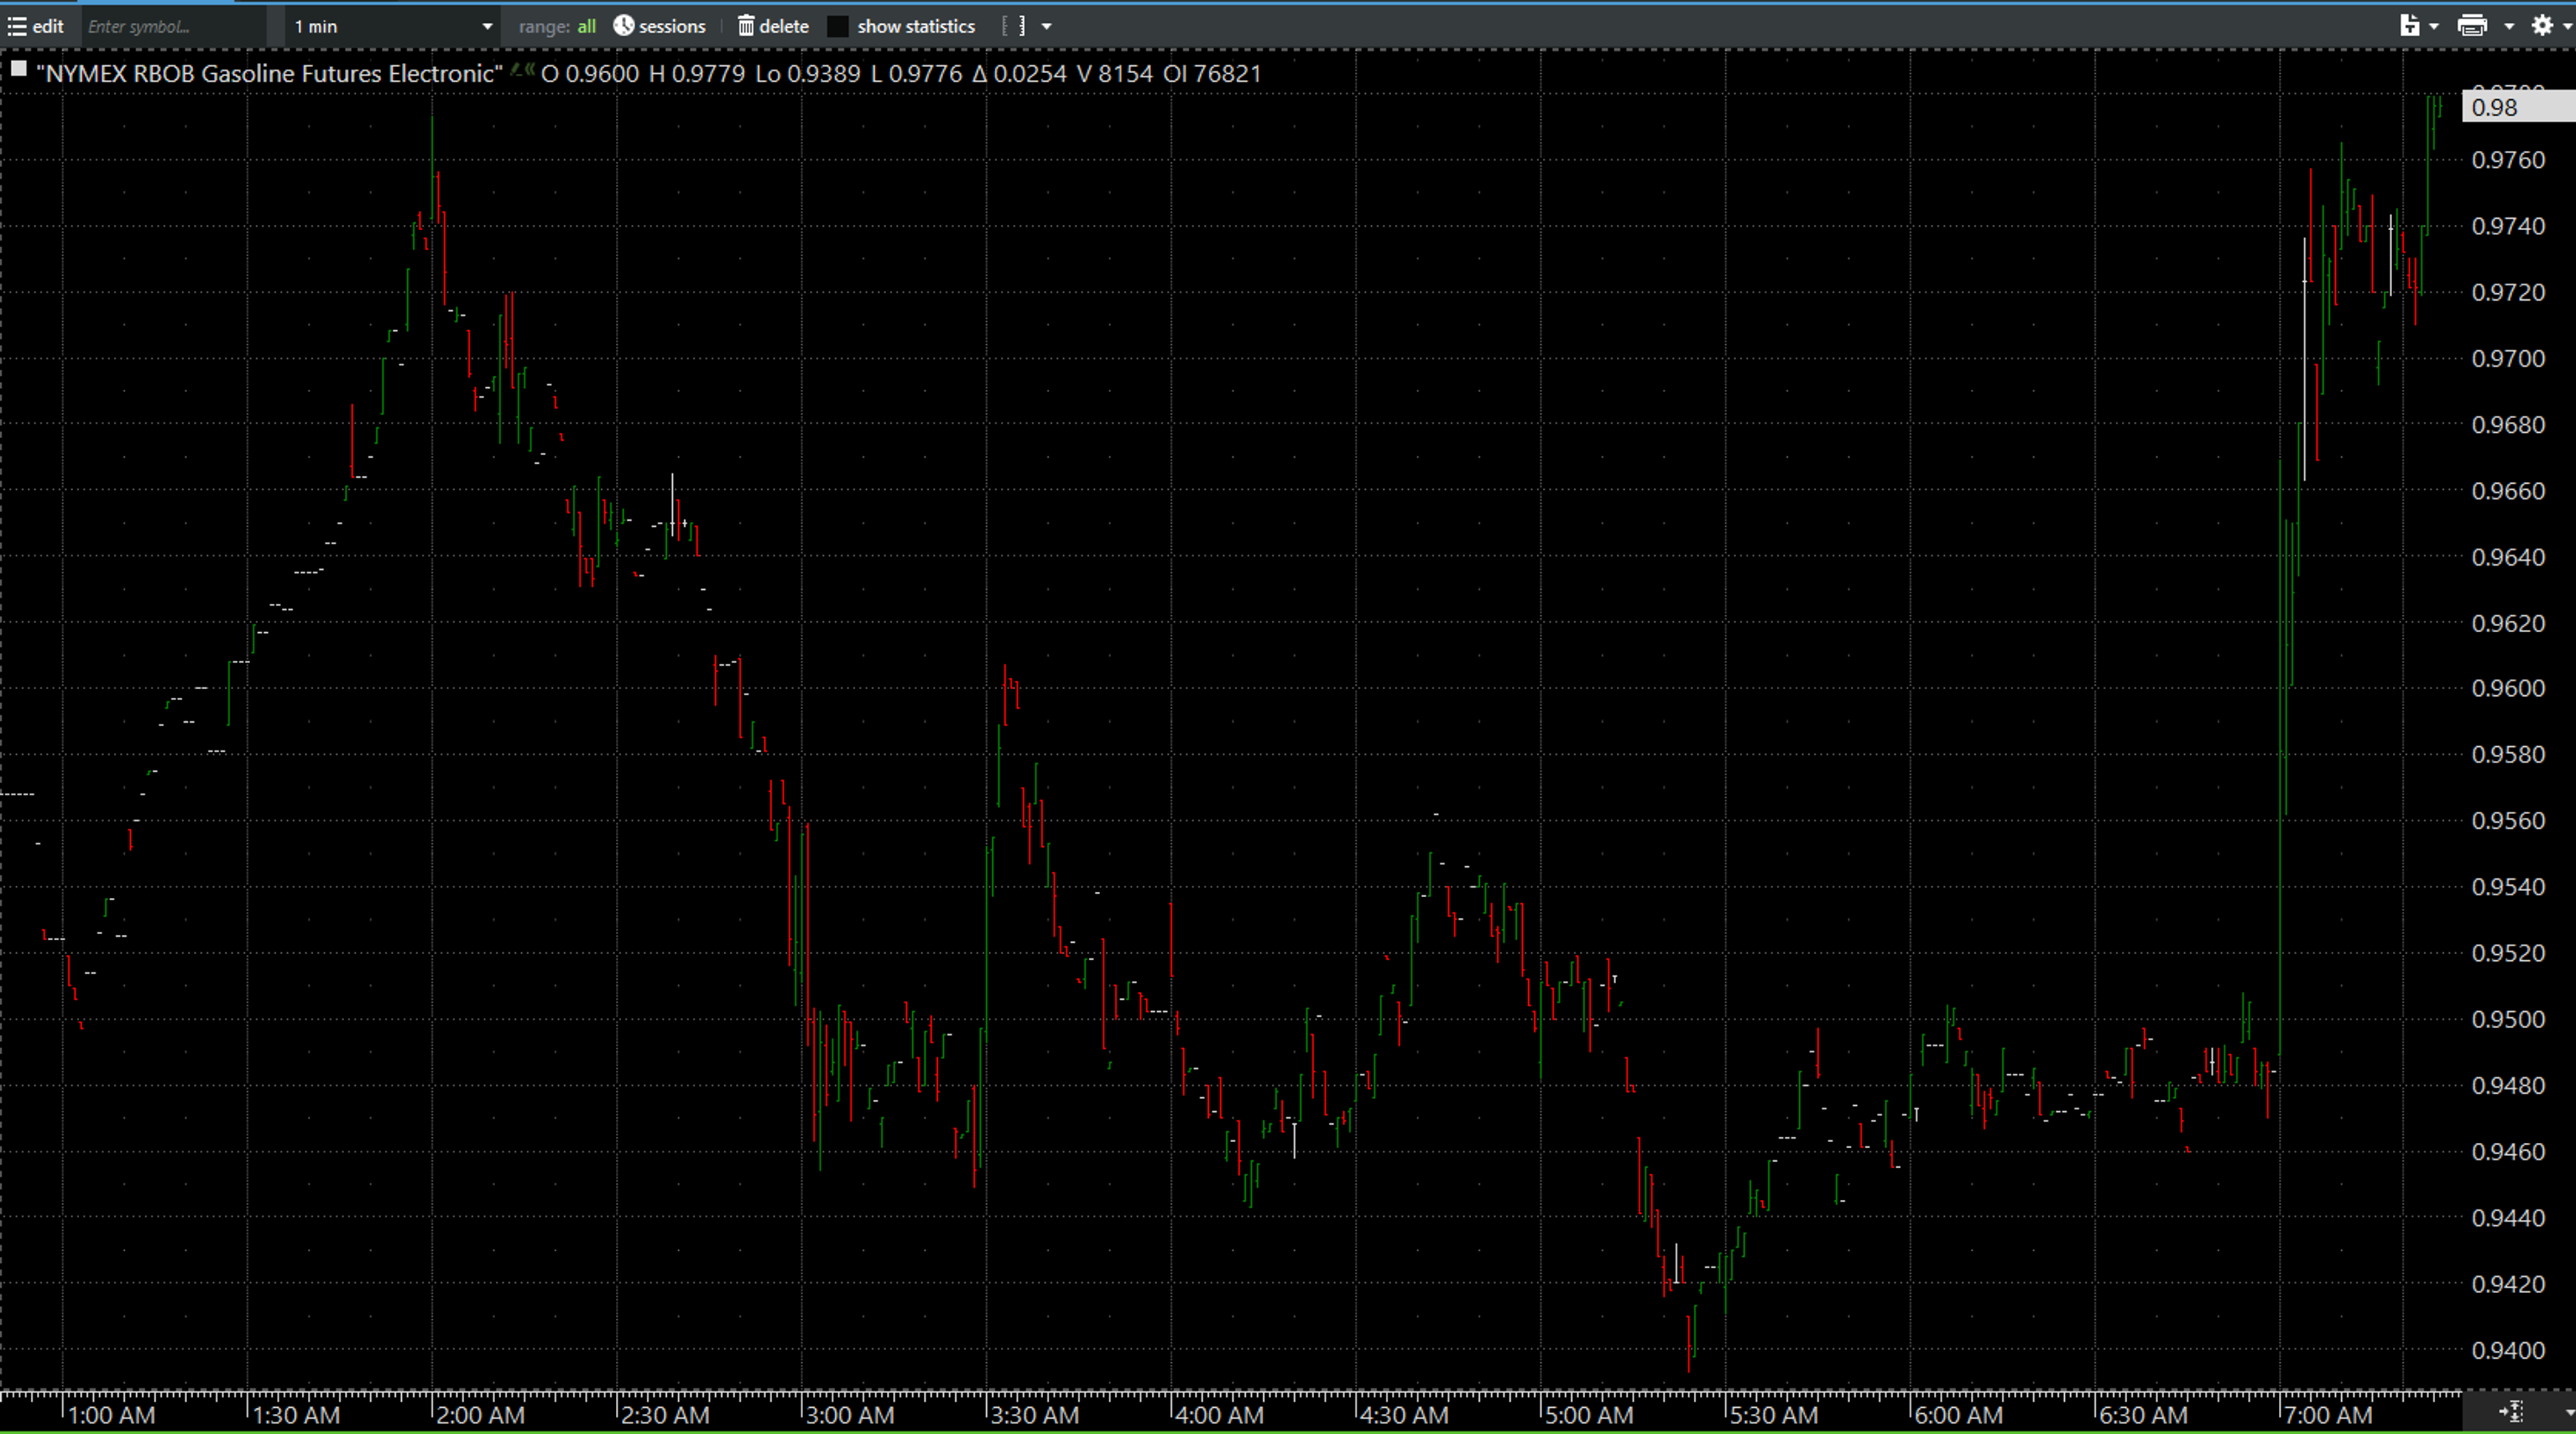Open the edit menu

pyautogui.click(x=36, y=26)
